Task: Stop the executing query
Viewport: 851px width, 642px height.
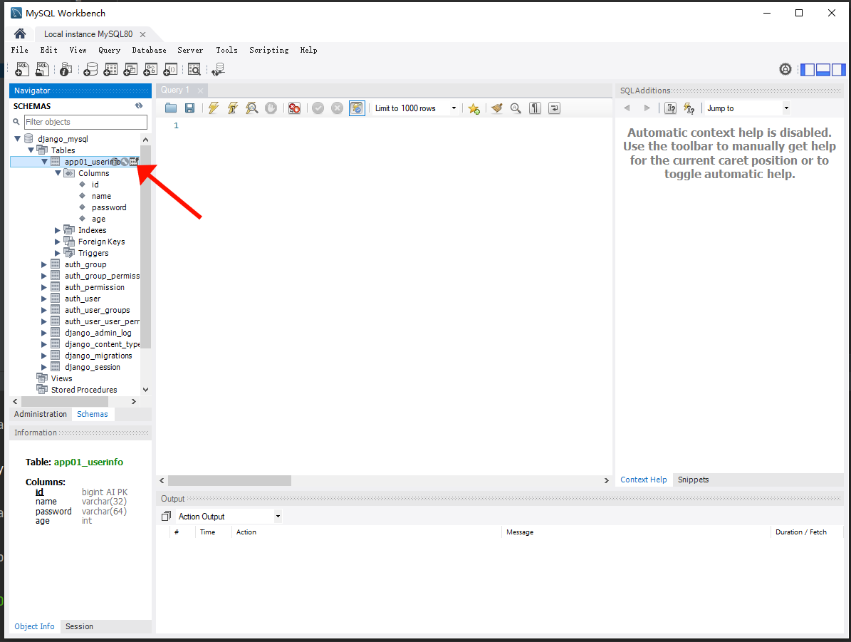Action: tap(271, 108)
